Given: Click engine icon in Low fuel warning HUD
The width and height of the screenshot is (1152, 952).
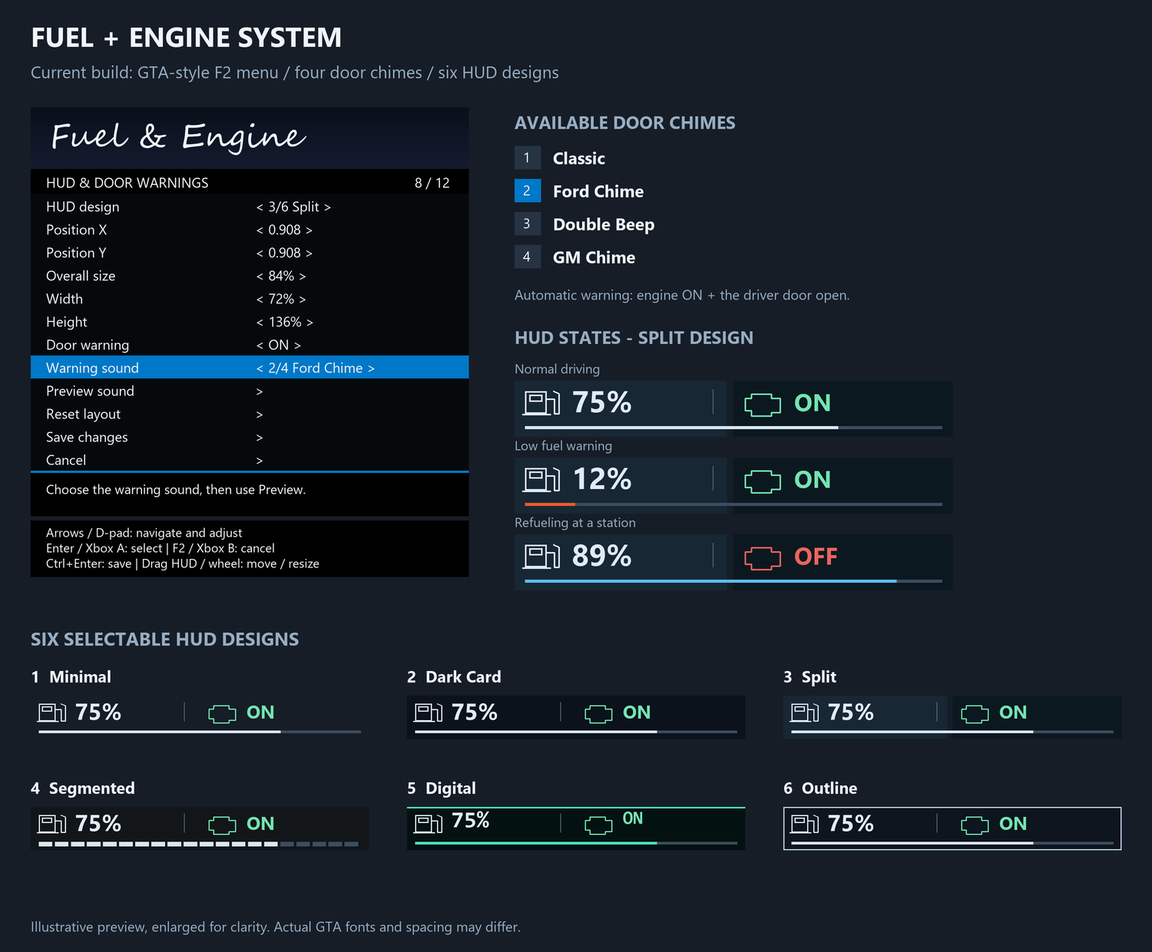Looking at the screenshot, I should point(763,481).
